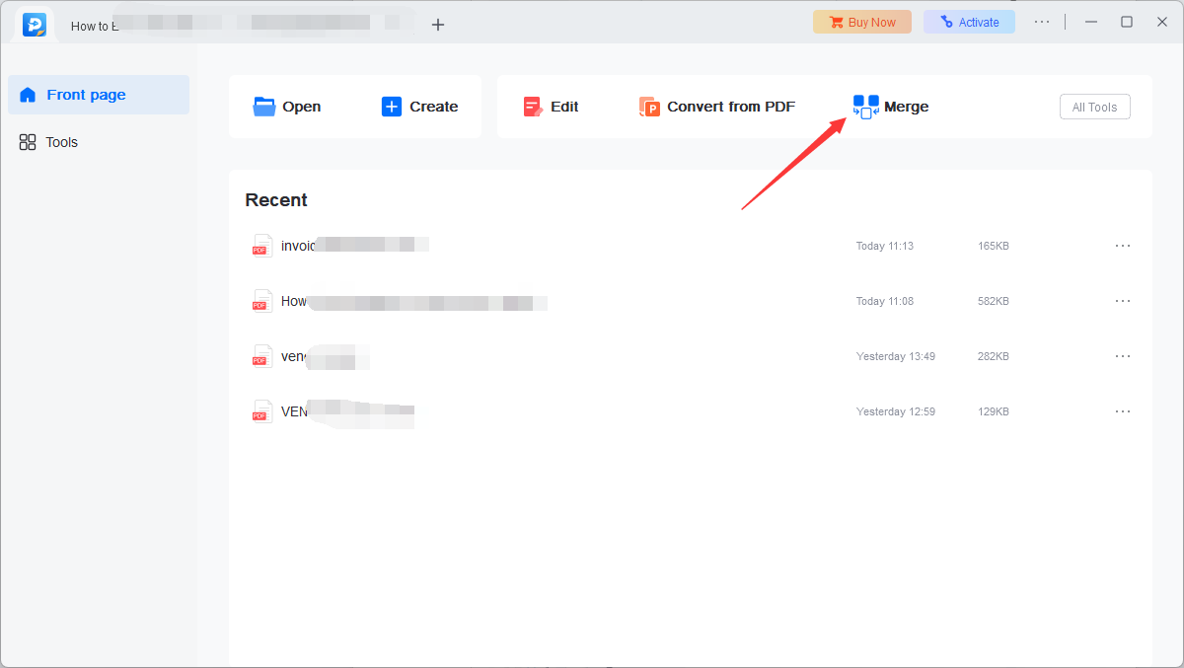Click the 582KB file size
The width and height of the screenshot is (1184, 668).
click(994, 301)
